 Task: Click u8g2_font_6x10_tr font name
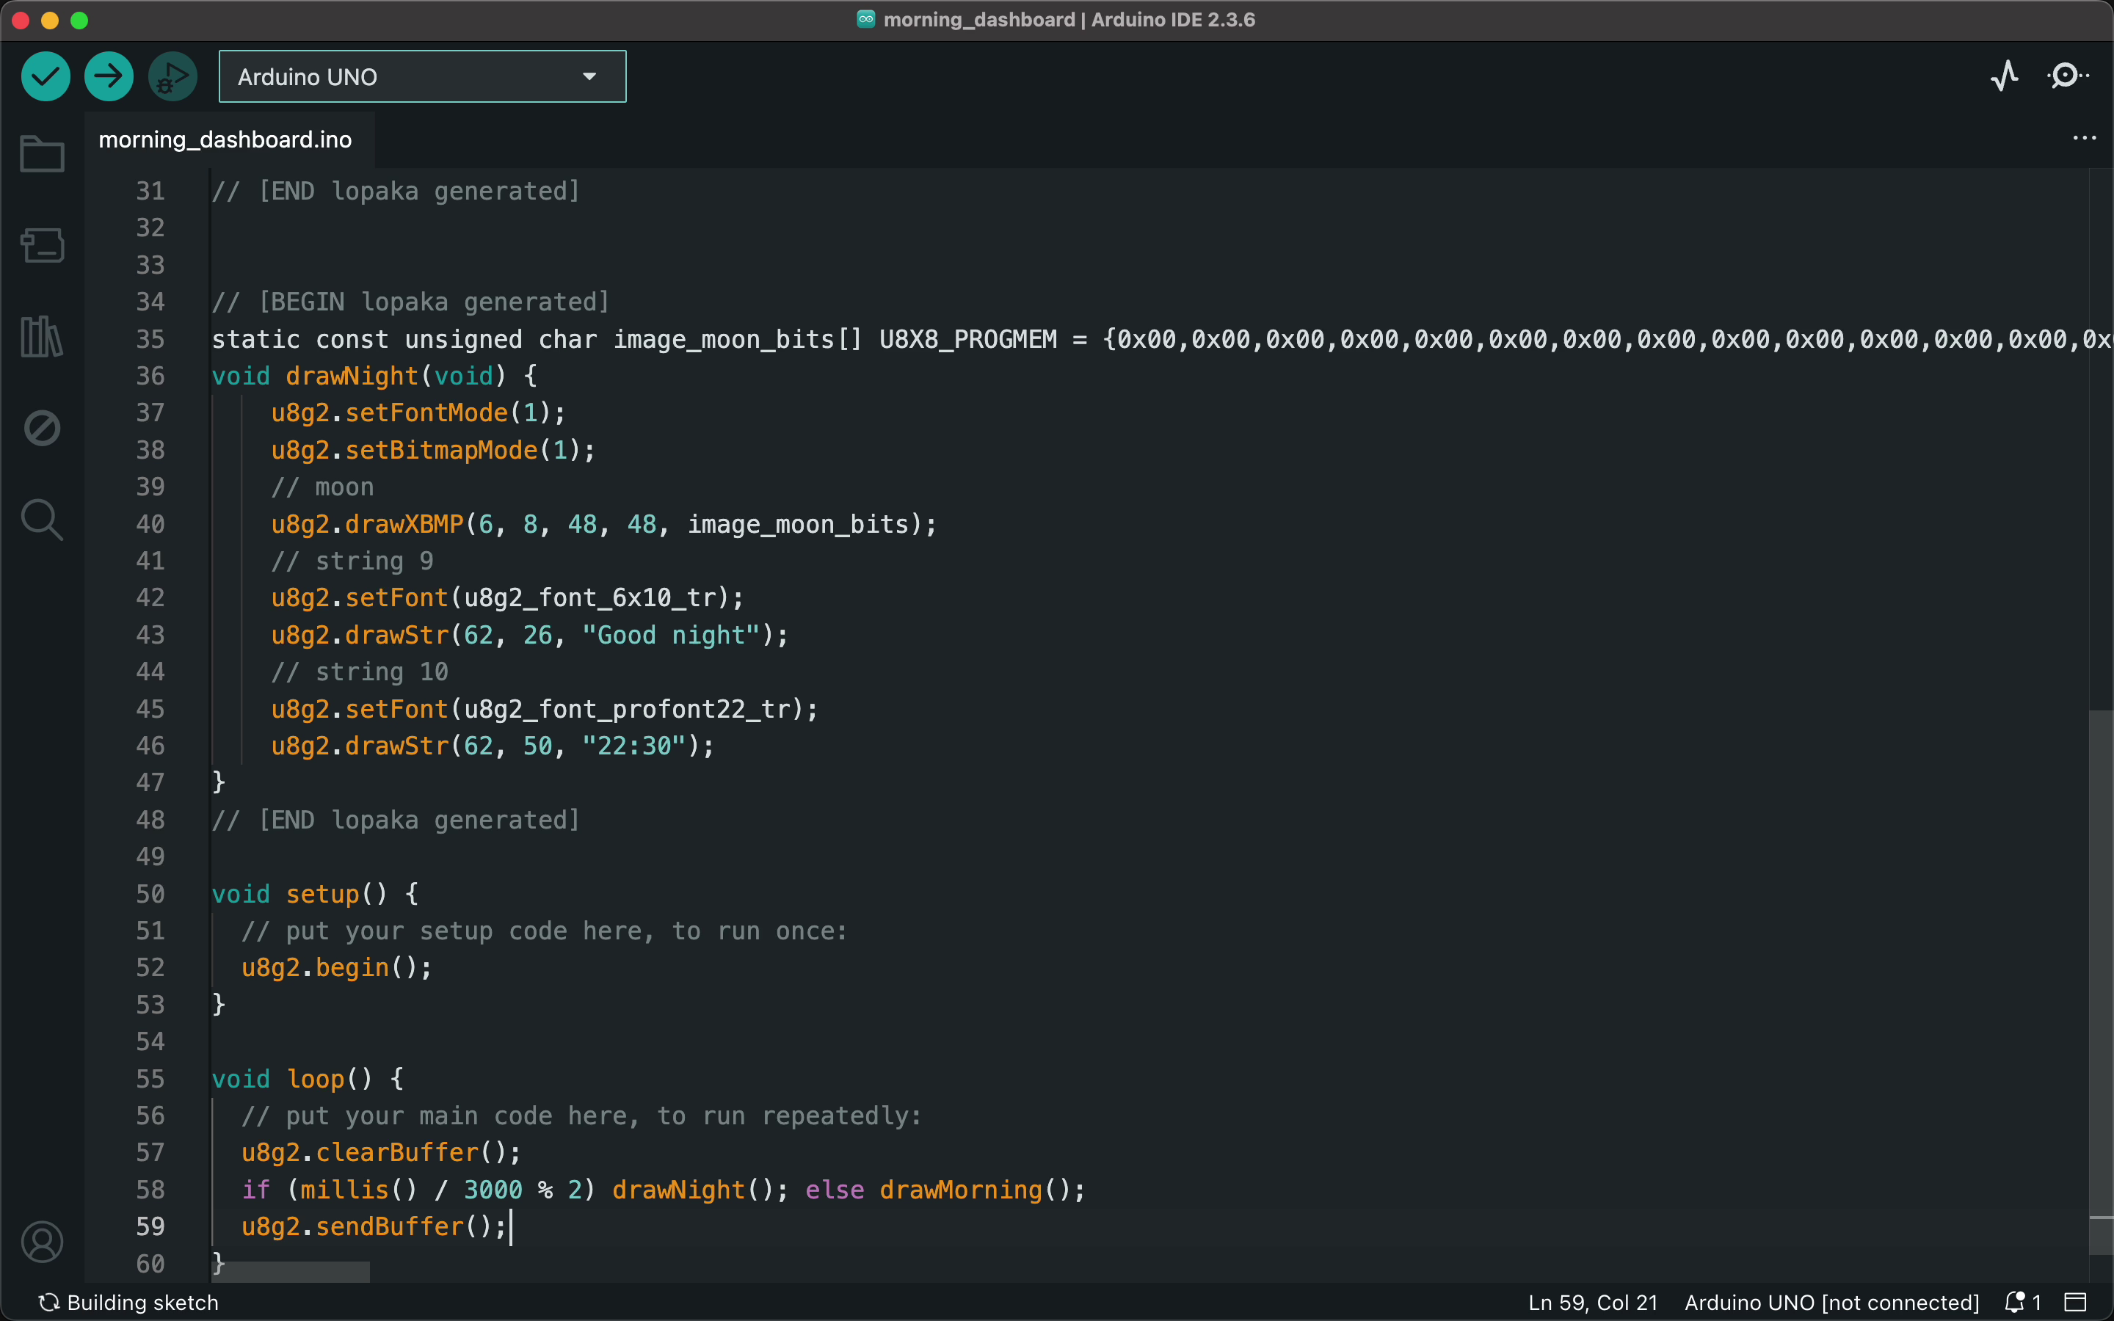[589, 597]
